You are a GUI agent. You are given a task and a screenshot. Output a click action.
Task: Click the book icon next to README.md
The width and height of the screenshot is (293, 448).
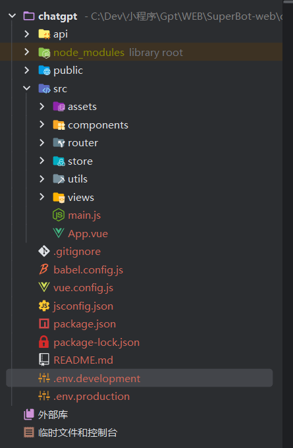point(44,360)
